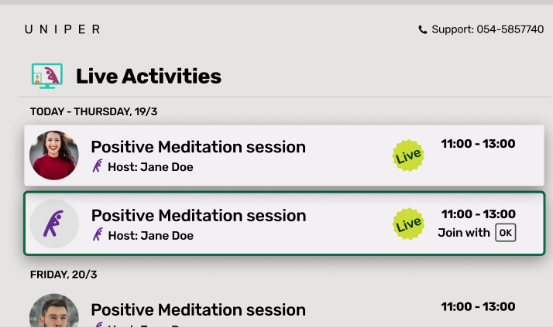
Task: Click the Friday, 20/3 date heading
Action: point(64,275)
